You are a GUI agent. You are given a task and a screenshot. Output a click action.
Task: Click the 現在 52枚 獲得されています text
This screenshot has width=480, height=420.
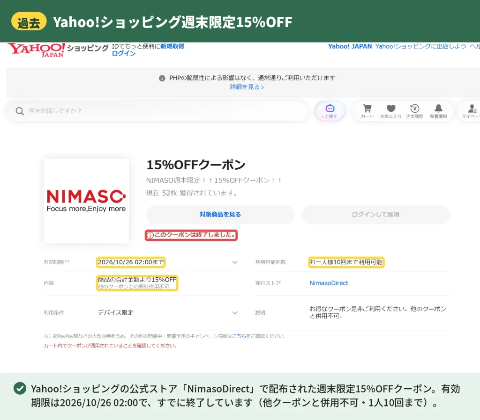192,193
